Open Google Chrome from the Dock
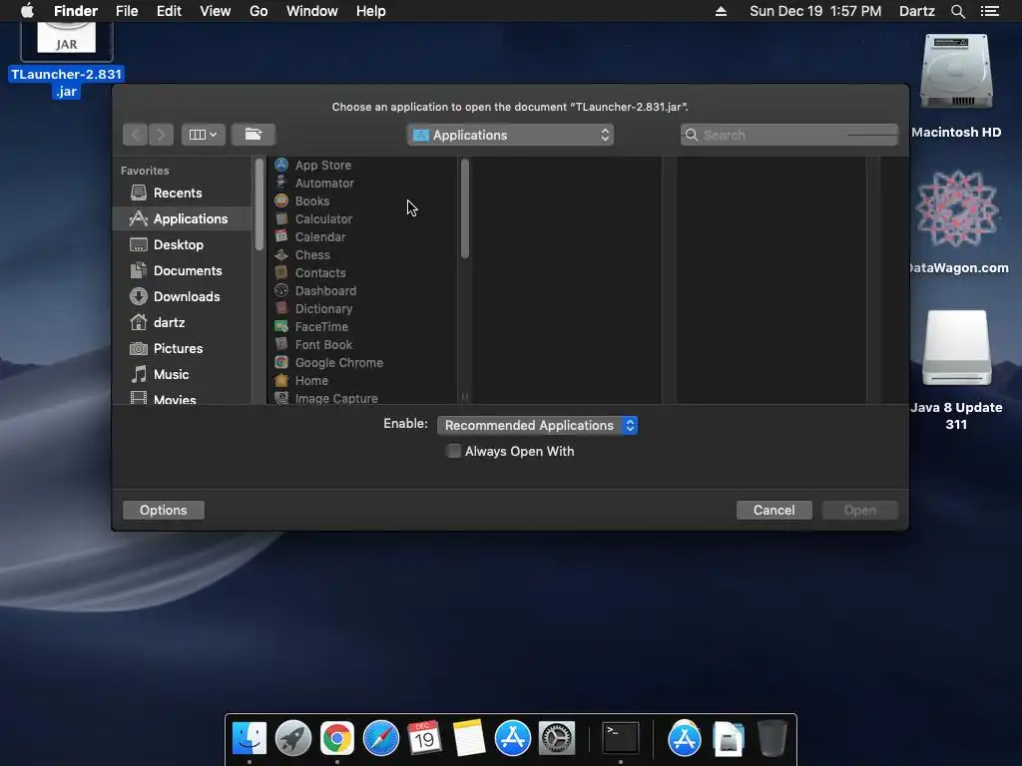The width and height of the screenshot is (1022, 766). tap(337, 738)
